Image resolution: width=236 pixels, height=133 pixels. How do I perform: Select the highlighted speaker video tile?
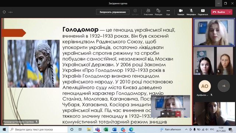(214, 32)
